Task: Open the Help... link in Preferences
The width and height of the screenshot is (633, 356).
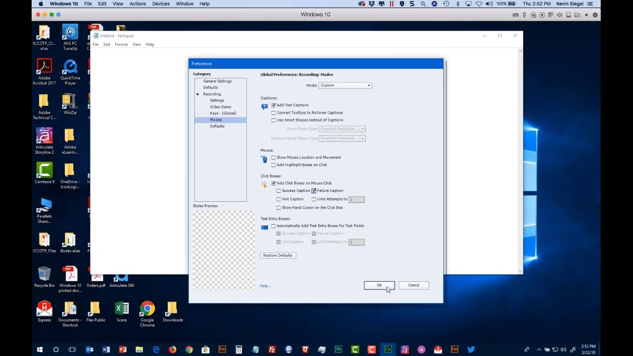Action: pos(266,286)
